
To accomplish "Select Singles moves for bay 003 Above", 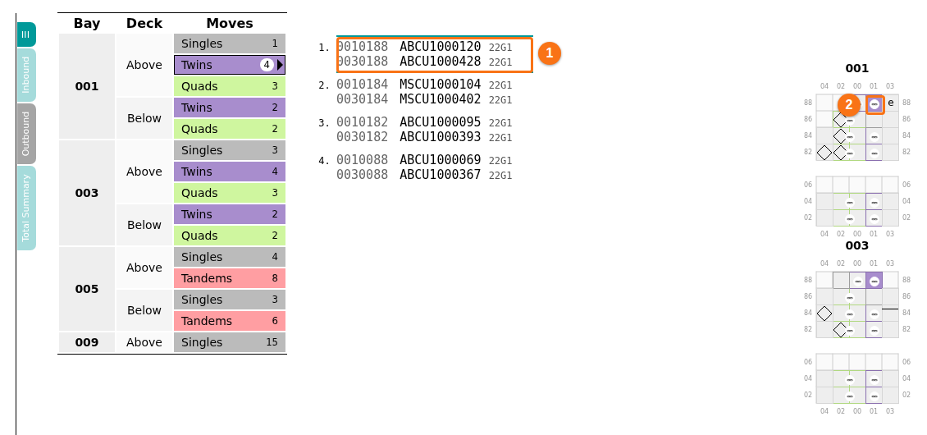I will [x=230, y=150].
